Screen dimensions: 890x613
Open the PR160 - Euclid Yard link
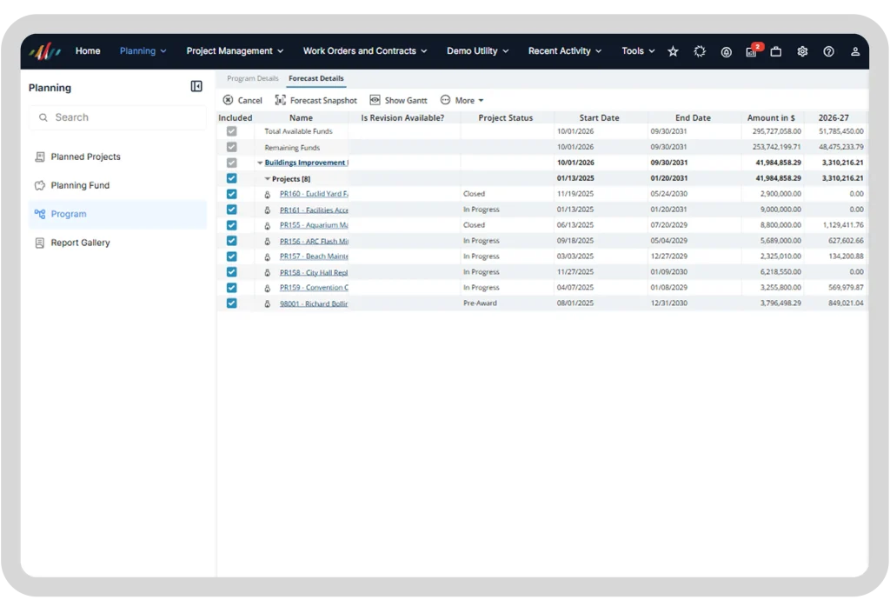pyautogui.click(x=314, y=194)
